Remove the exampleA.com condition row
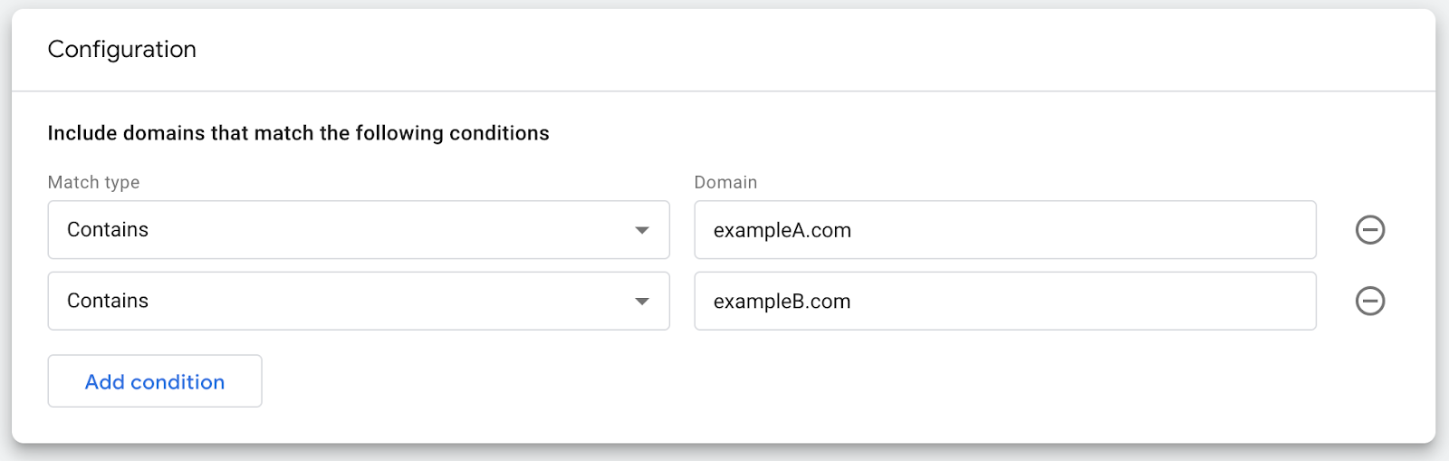1449x461 pixels. 1369,230
